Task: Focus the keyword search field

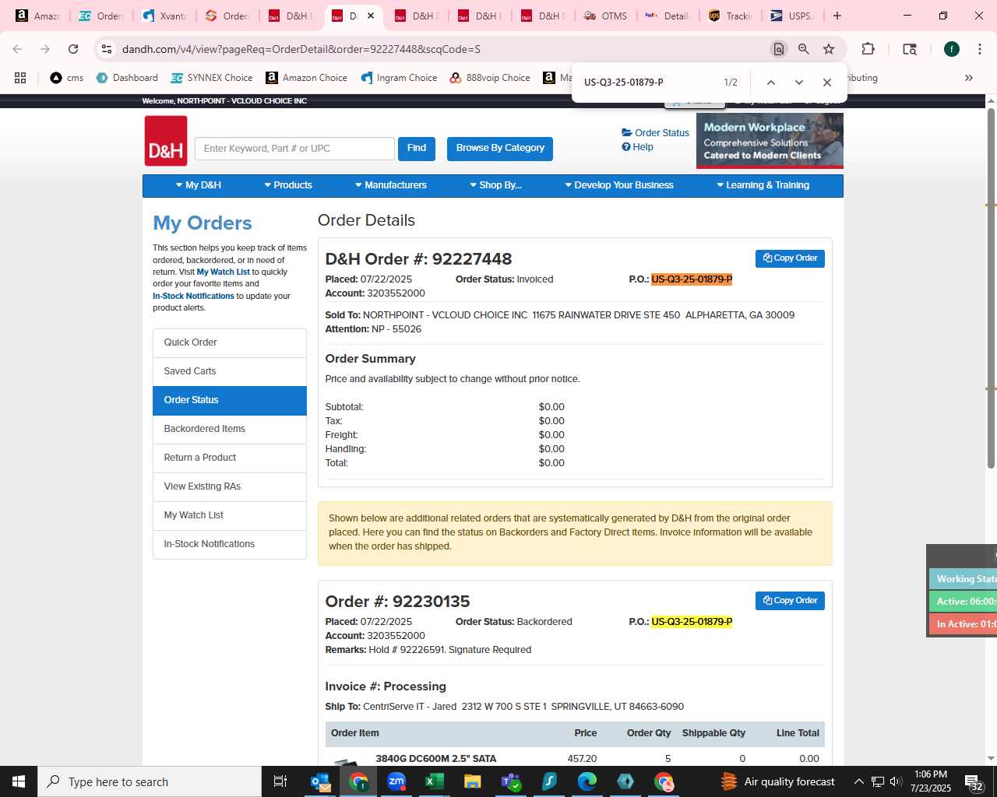Action: [294, 149]
